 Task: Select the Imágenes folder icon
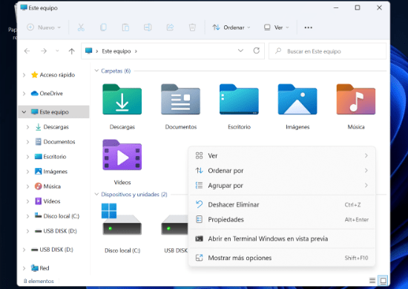coord(297,100)
